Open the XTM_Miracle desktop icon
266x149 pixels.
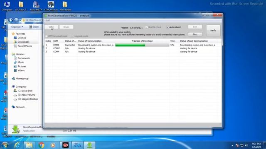pos(51,6)
